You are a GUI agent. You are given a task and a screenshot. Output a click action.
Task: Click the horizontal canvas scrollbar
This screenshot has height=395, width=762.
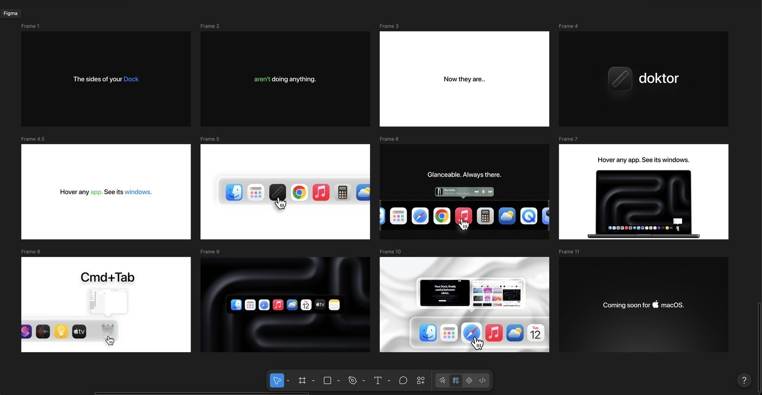(x=201, y=394)
